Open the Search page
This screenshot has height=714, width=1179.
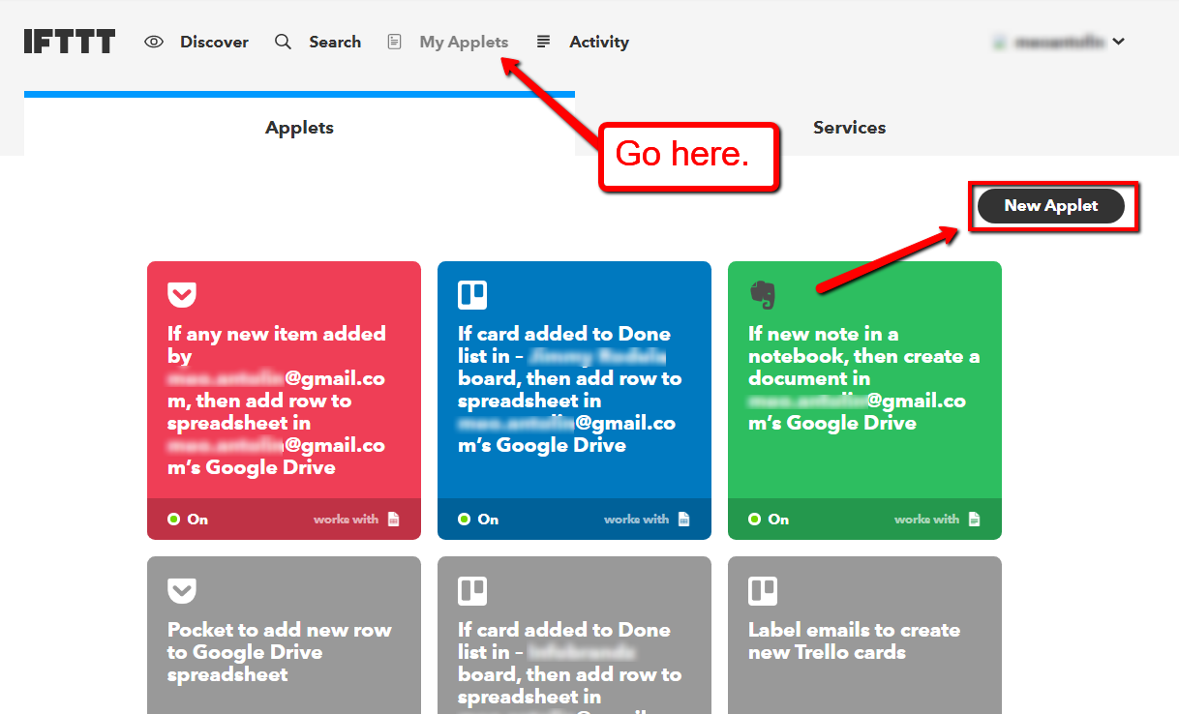(318, 42)
